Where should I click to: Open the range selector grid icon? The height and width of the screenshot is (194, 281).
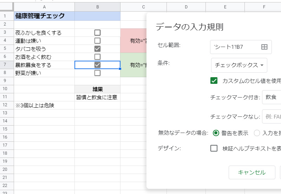pos(264,47)
